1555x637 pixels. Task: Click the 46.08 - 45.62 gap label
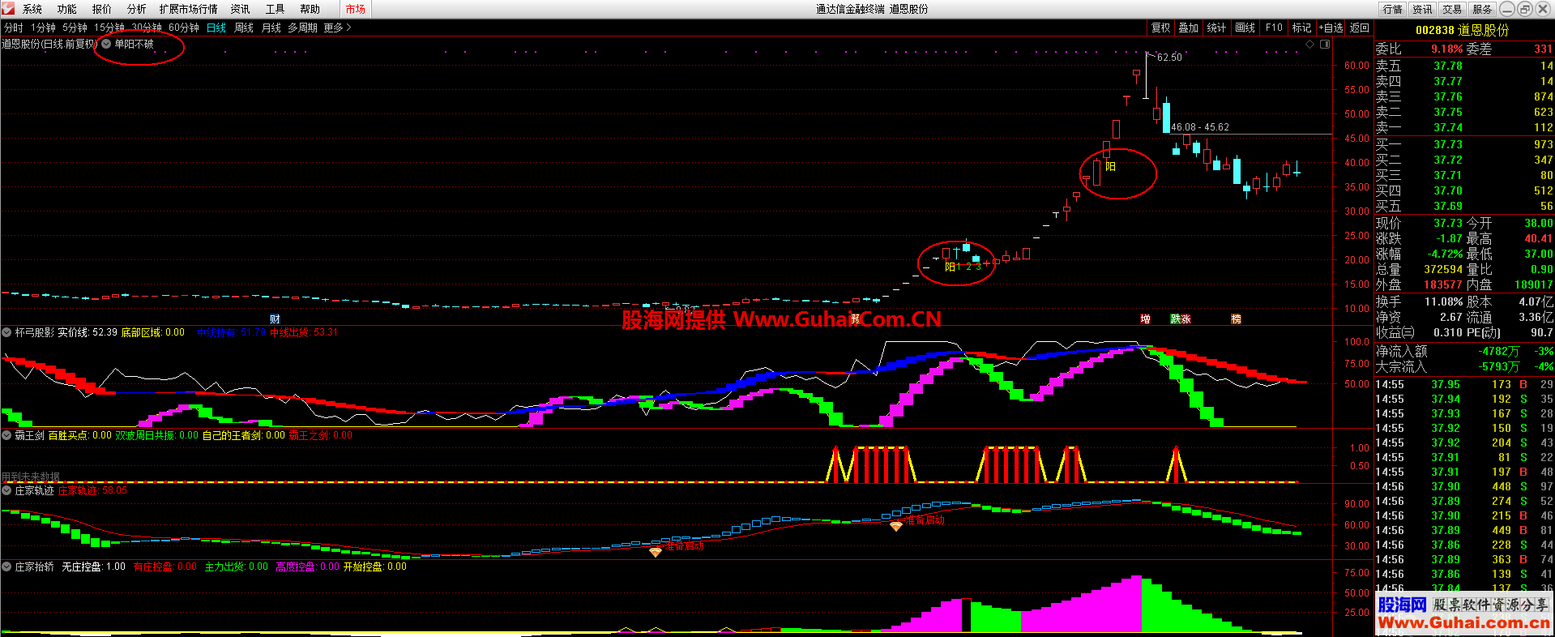coord(1200,127)
